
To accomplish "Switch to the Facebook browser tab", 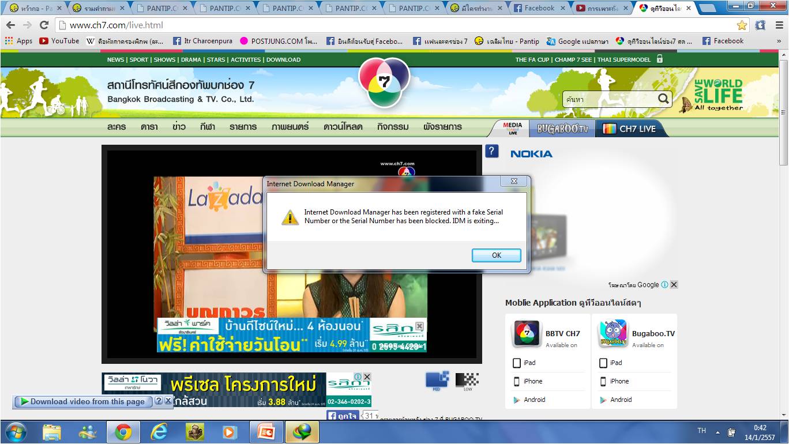I will point(539,8).
